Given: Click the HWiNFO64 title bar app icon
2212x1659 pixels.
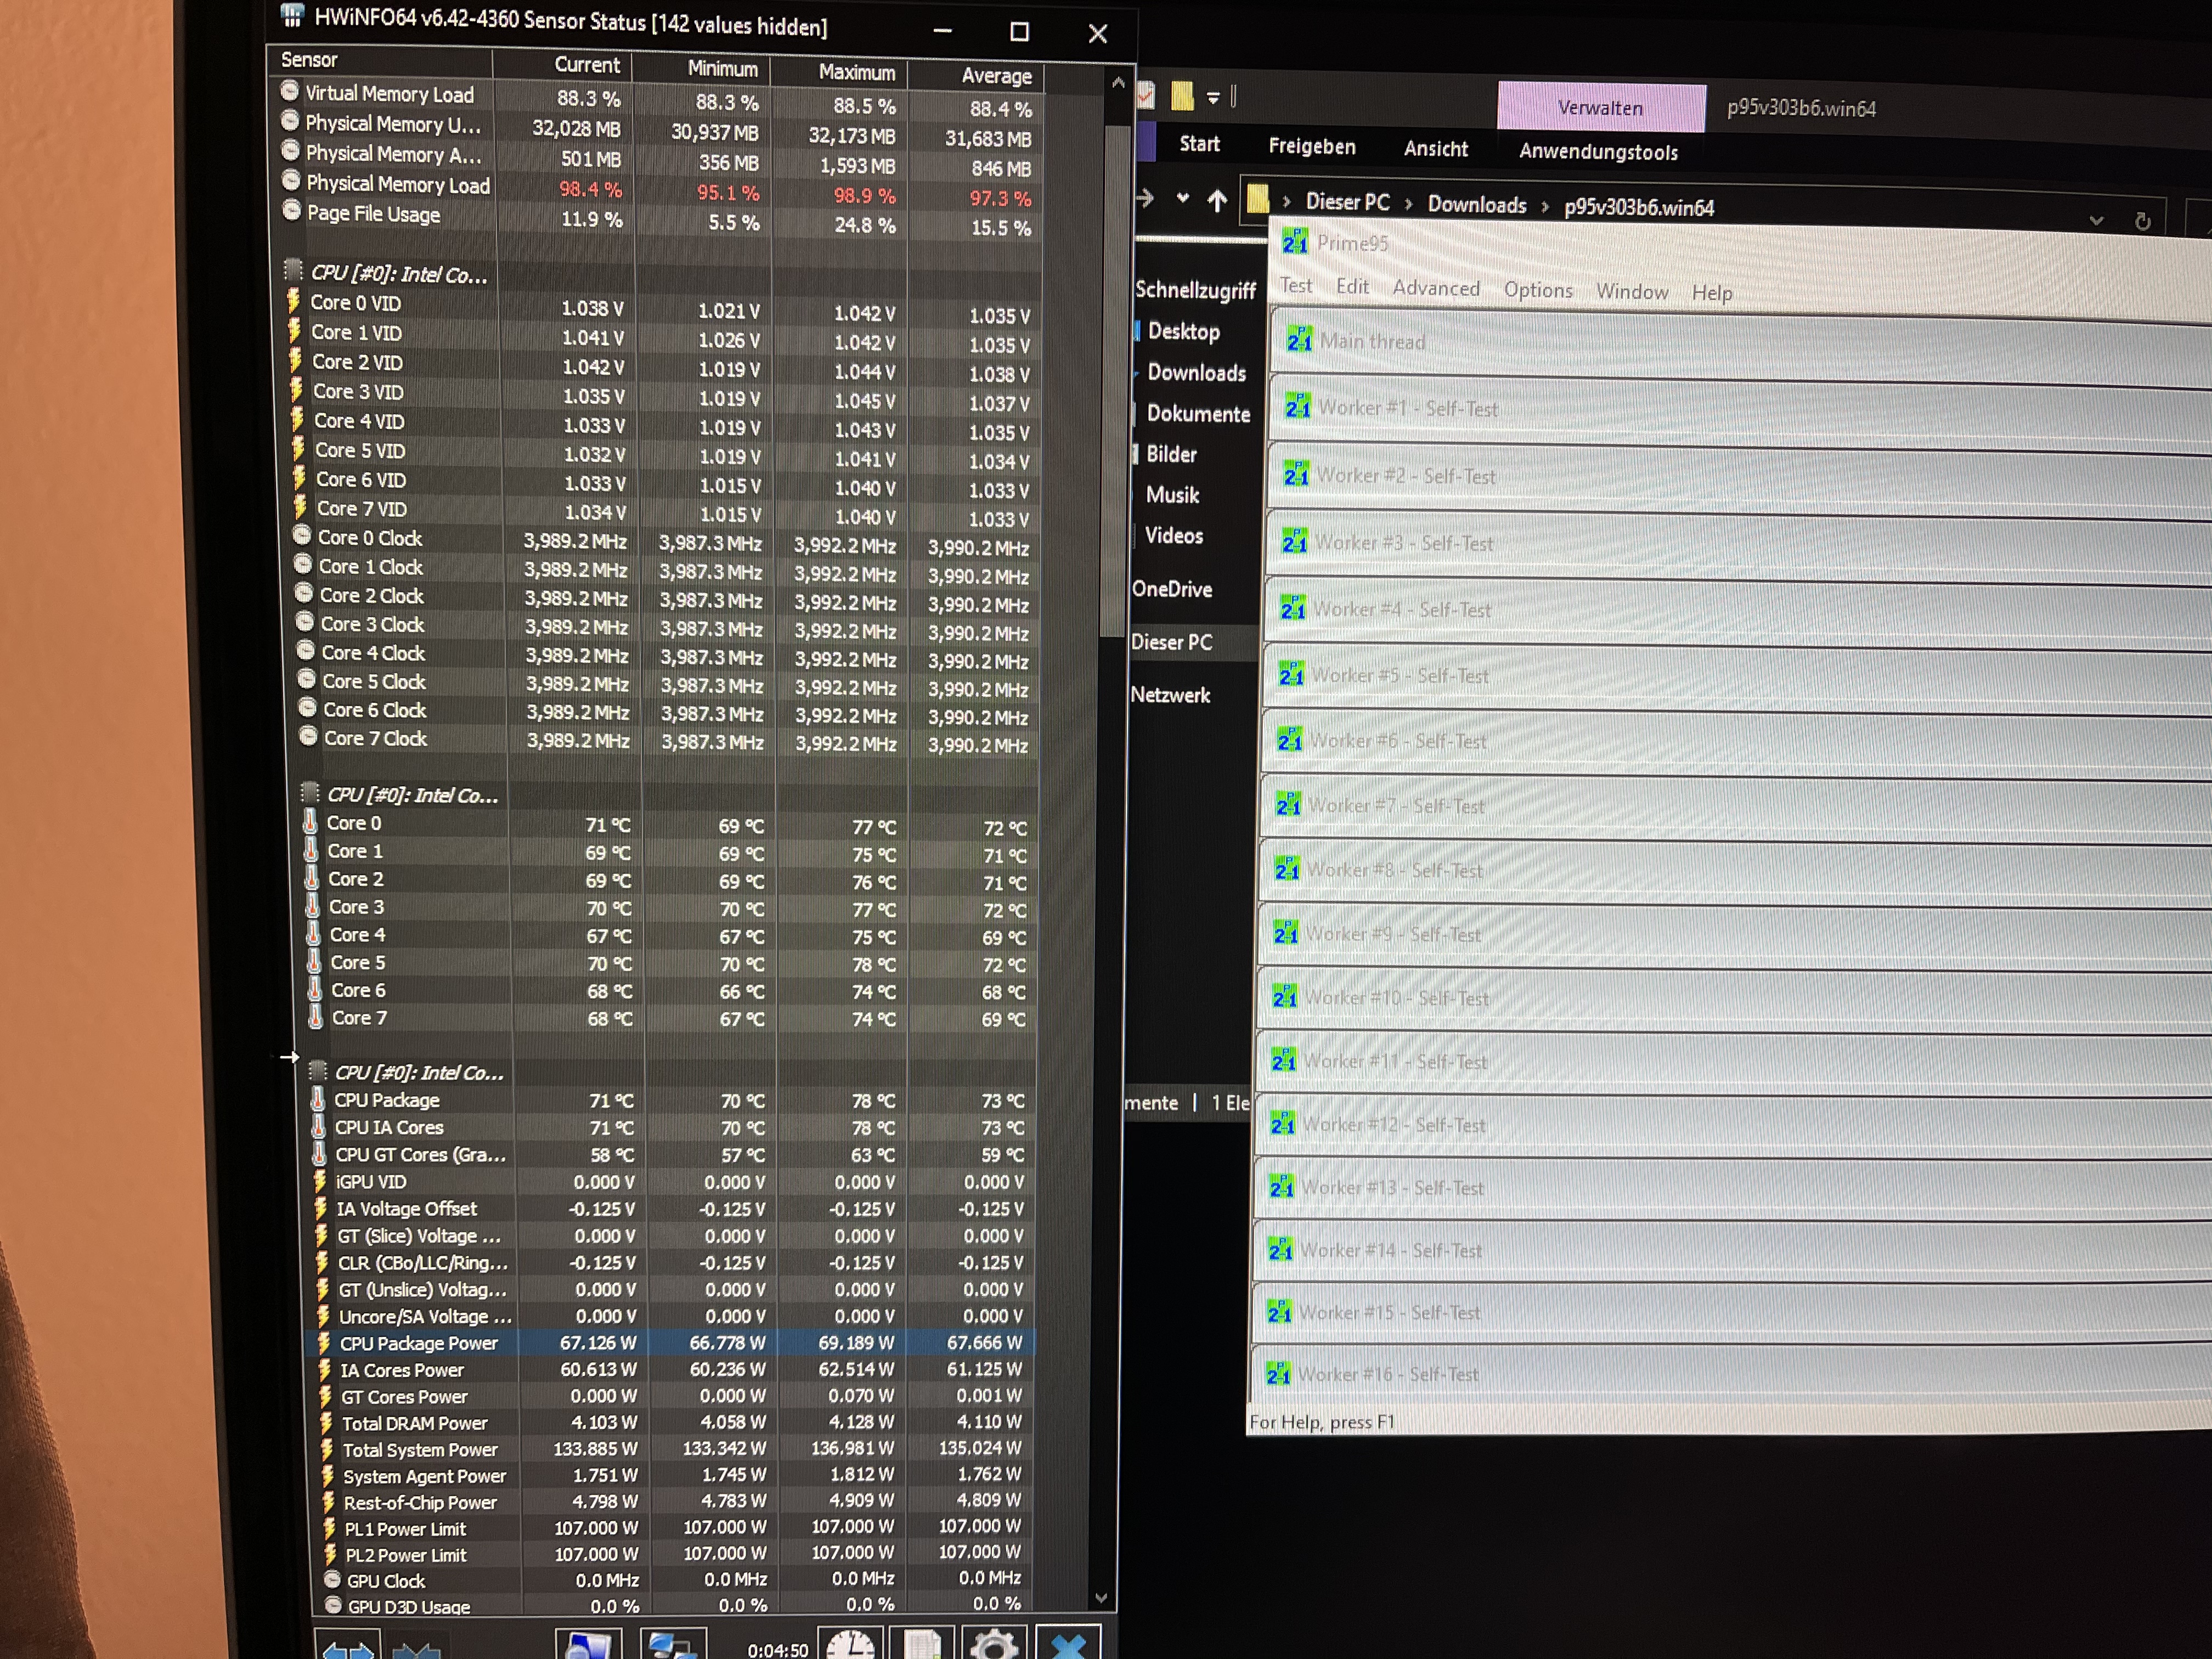Looking at the screenshot, I should [292, 15].
